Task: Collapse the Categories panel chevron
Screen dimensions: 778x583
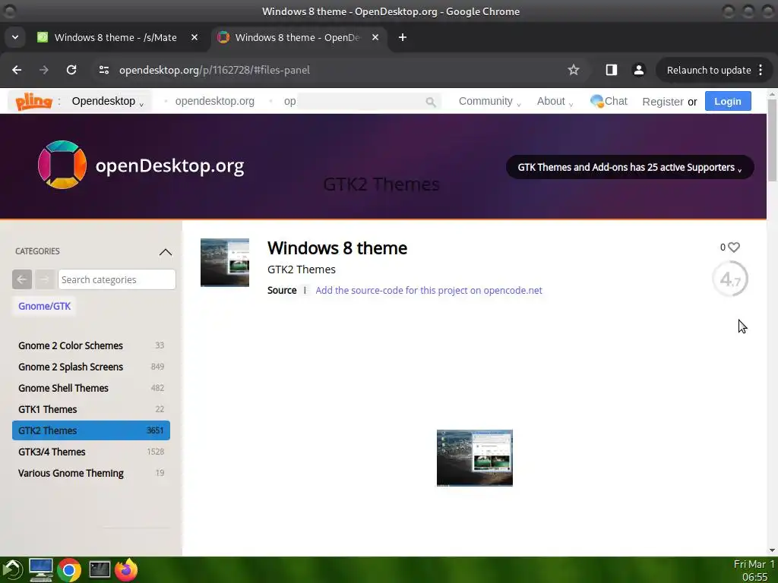Action: [x=165, y=252]
